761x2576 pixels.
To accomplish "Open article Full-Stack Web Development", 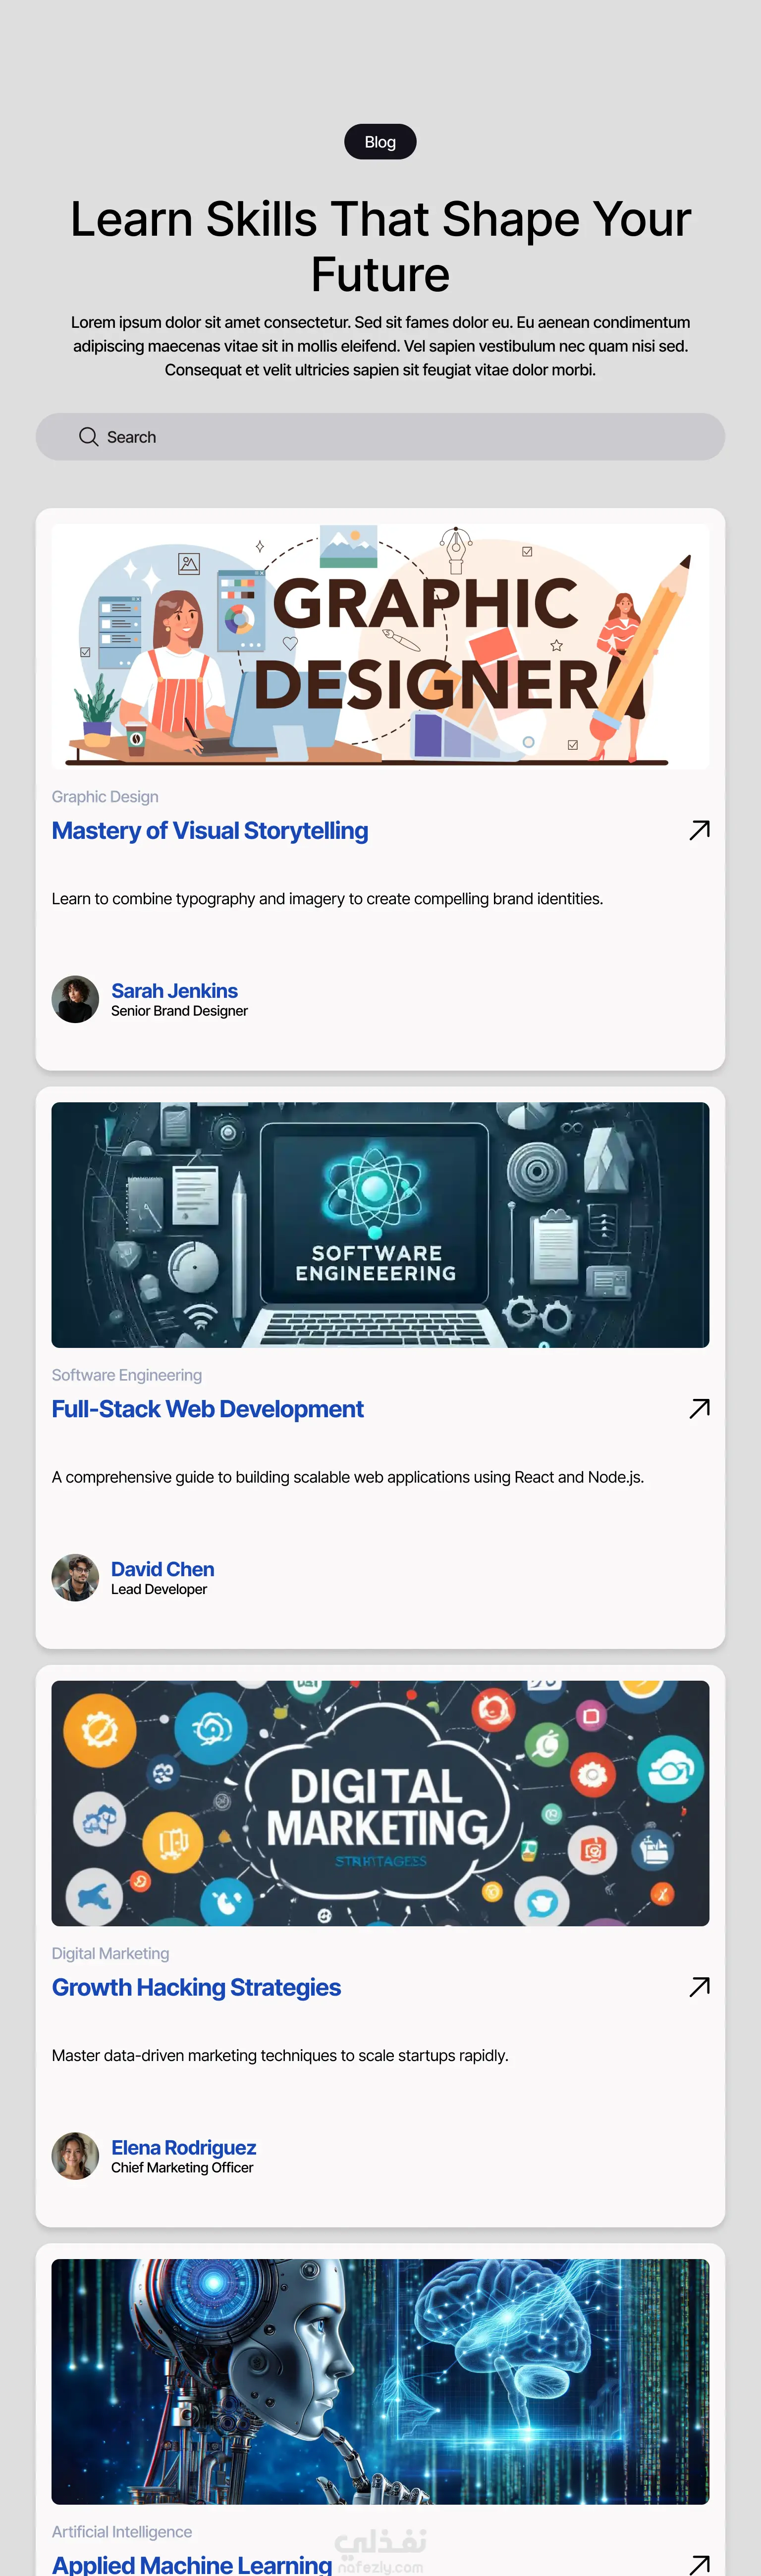I will point(208,1409).
